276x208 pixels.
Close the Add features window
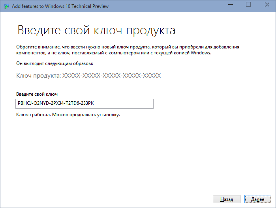(x=267, y=5)
